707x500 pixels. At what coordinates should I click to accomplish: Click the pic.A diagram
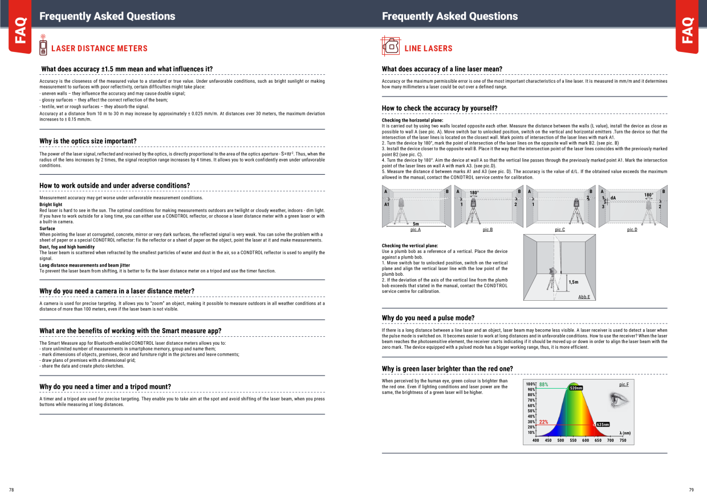(416, 207)
